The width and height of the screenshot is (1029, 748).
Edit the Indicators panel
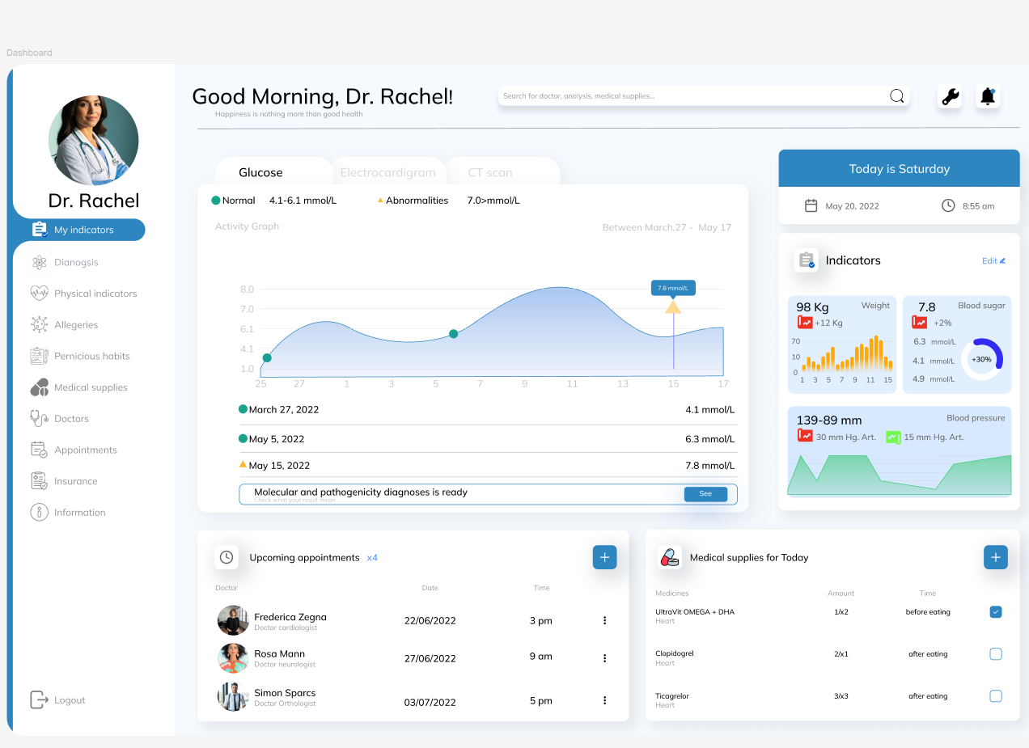tap(993, 260)
